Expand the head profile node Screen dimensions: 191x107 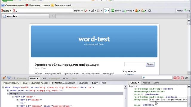(8, 90)
